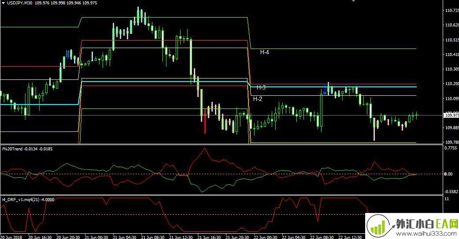459x239 pixels.
Task: Select the H-4 level label
Action: (265, 52)
